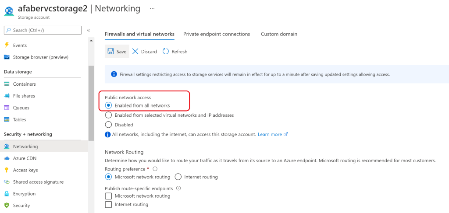Click the Save disk icon

point(111,52)
